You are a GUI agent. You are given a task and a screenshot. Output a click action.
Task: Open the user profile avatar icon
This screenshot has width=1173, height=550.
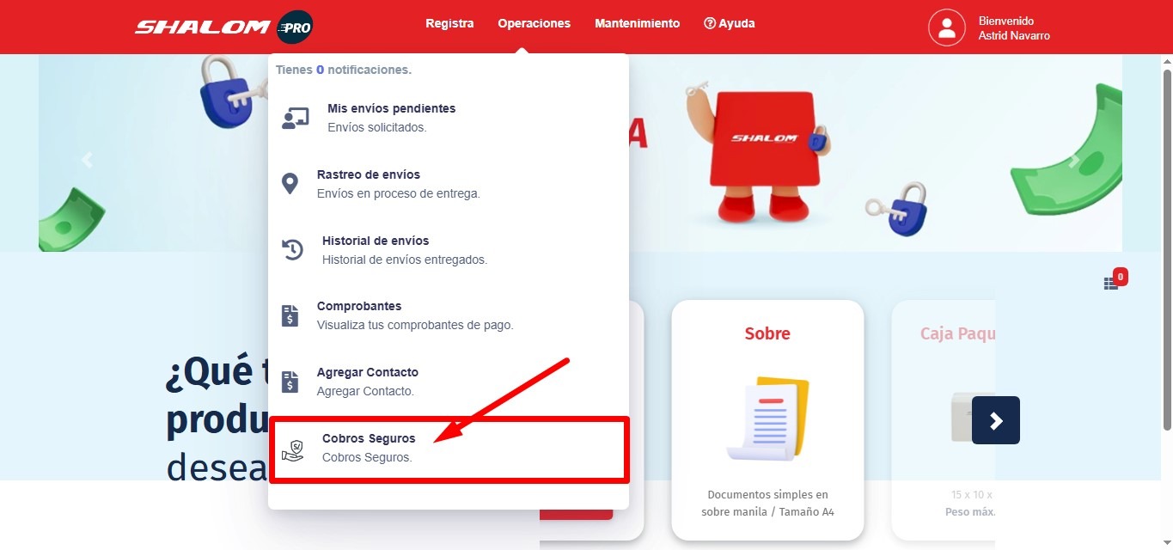tap(947, 27)
